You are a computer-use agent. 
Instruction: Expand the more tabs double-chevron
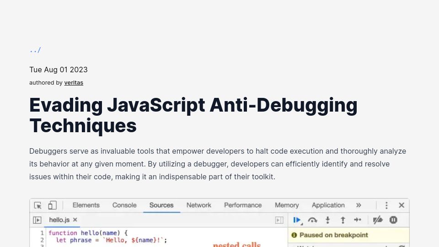point(359,205)
